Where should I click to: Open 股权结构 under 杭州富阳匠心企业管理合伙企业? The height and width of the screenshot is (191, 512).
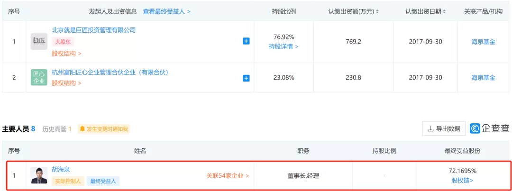pos(66,83)
